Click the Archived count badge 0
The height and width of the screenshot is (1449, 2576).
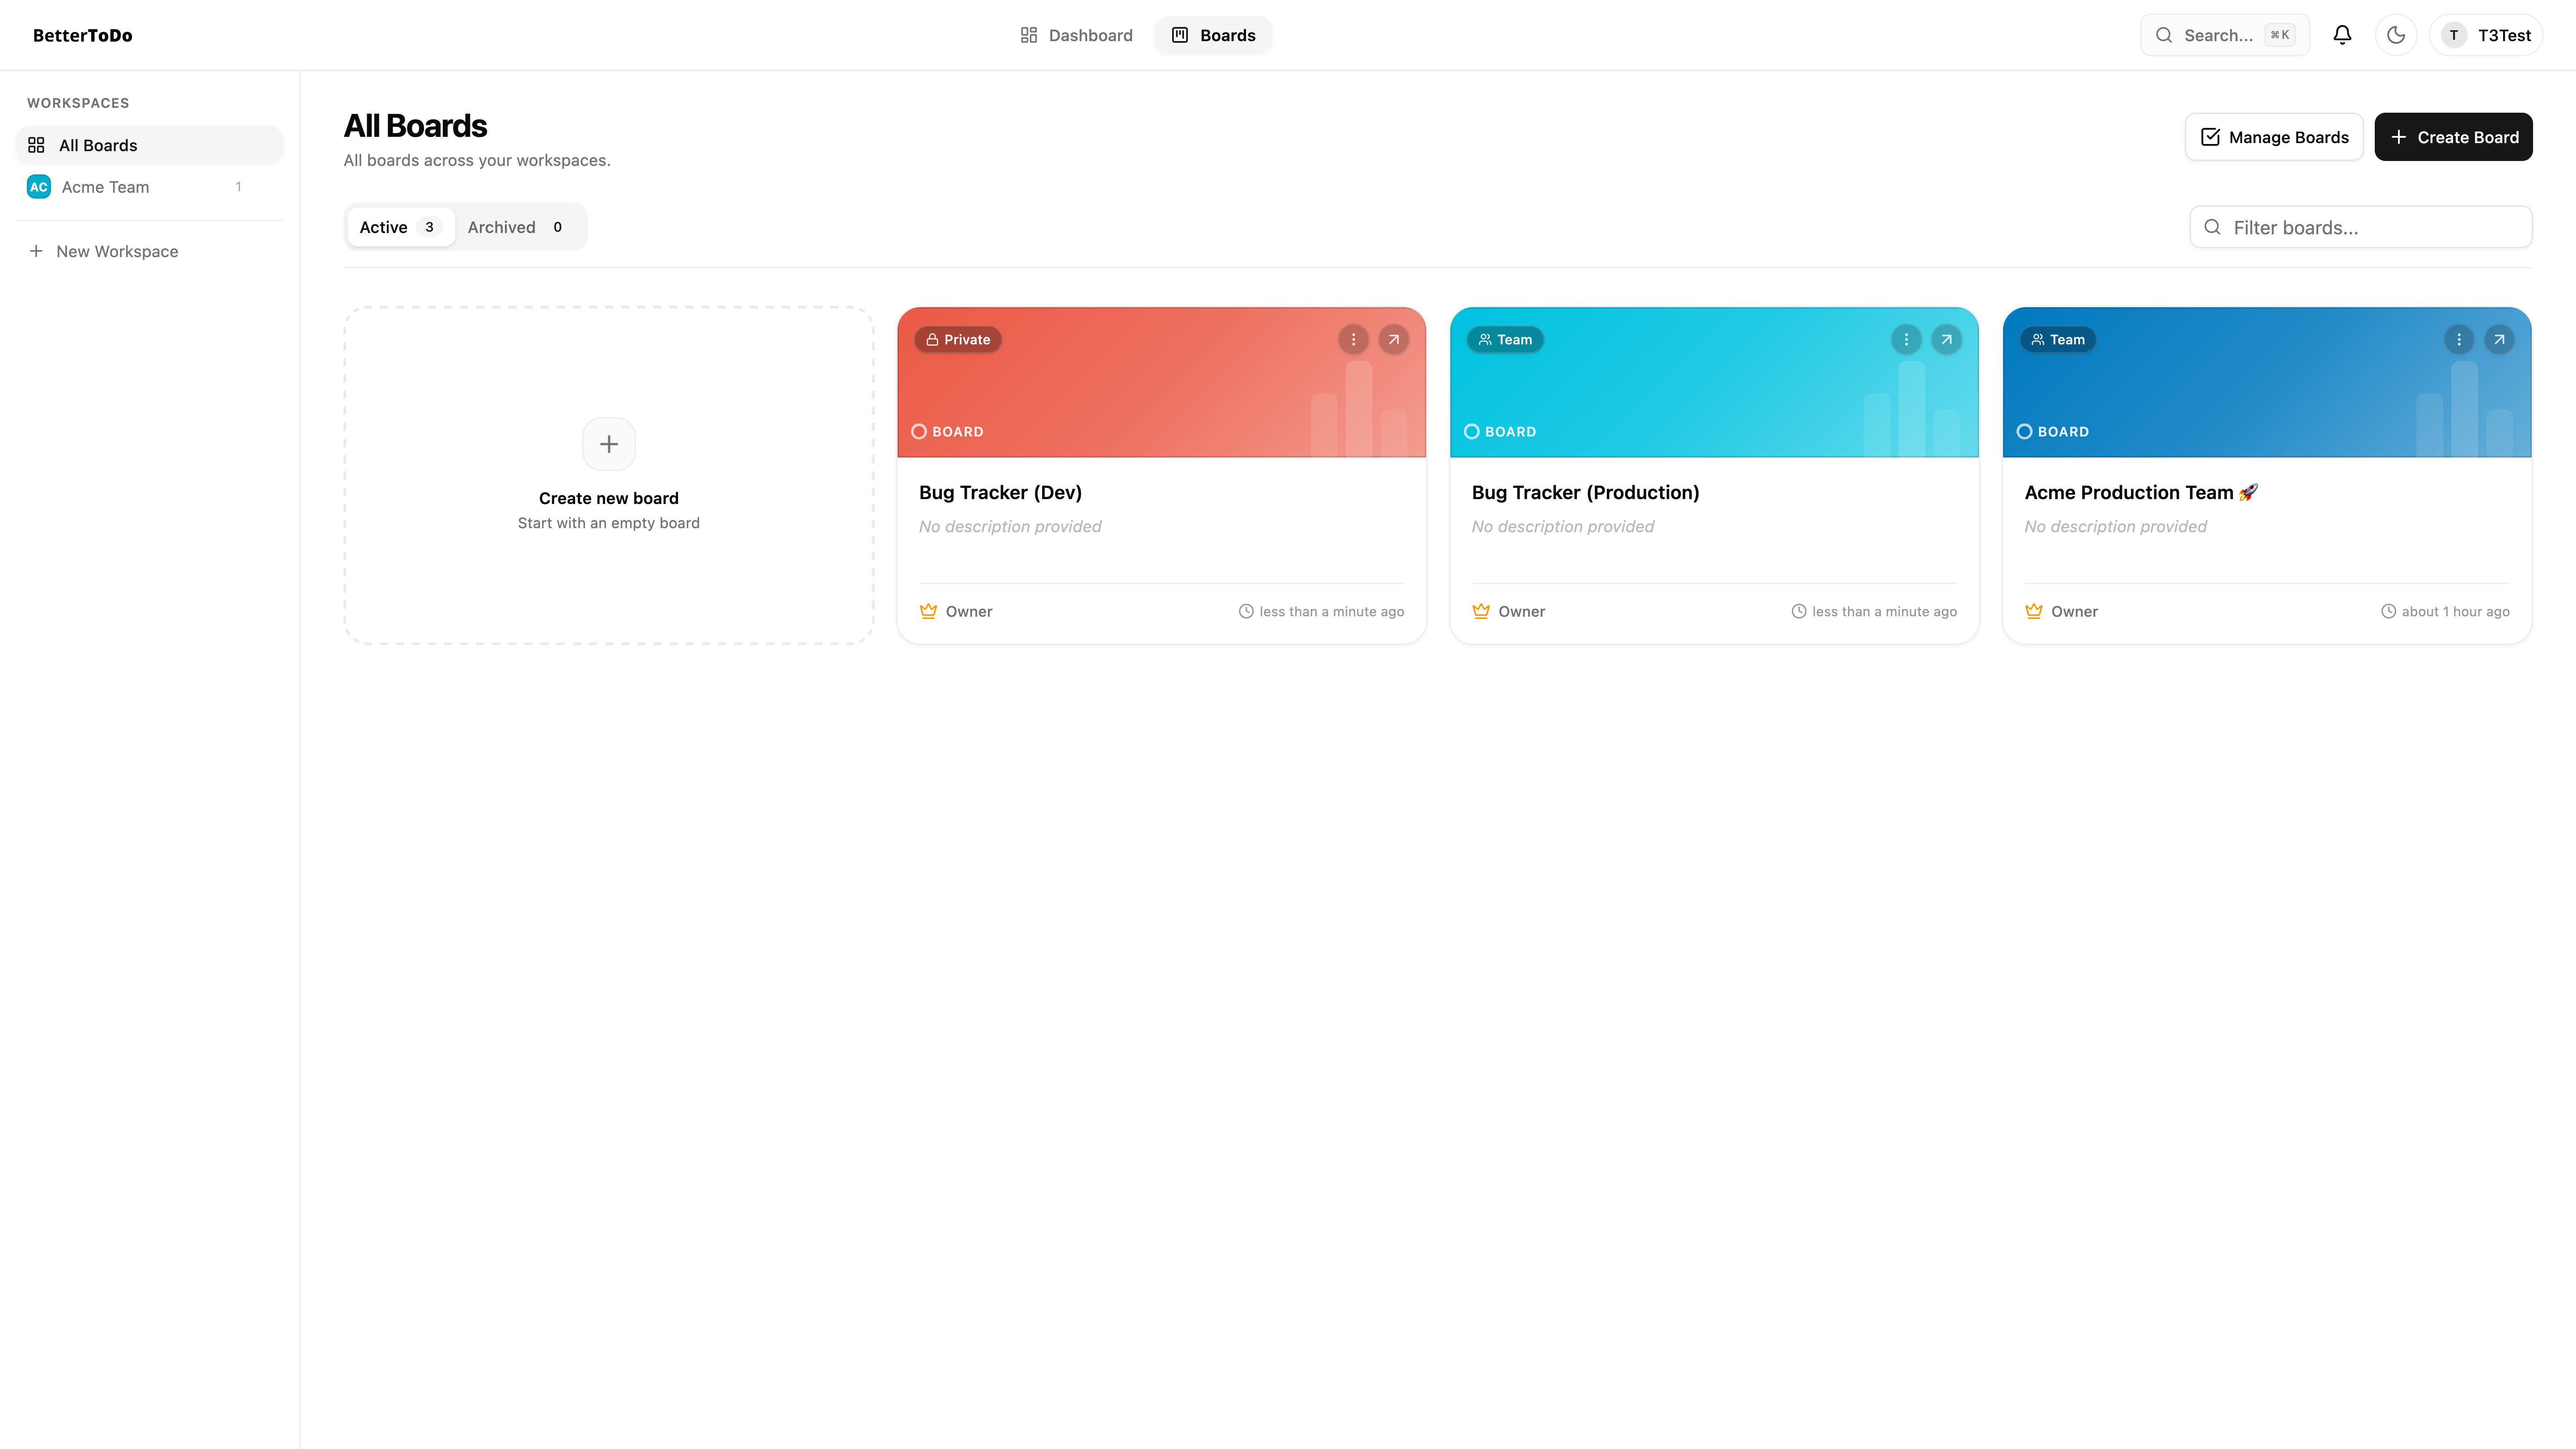point(557,227)
